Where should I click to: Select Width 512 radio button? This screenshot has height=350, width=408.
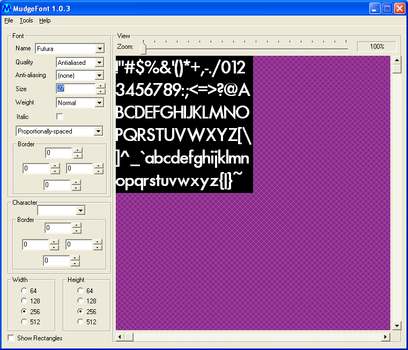coord(24,322)
